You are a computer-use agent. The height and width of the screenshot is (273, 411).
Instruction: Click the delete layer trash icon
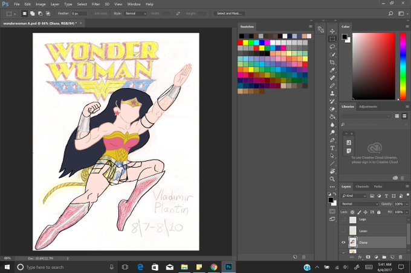[x=400, y=257]
